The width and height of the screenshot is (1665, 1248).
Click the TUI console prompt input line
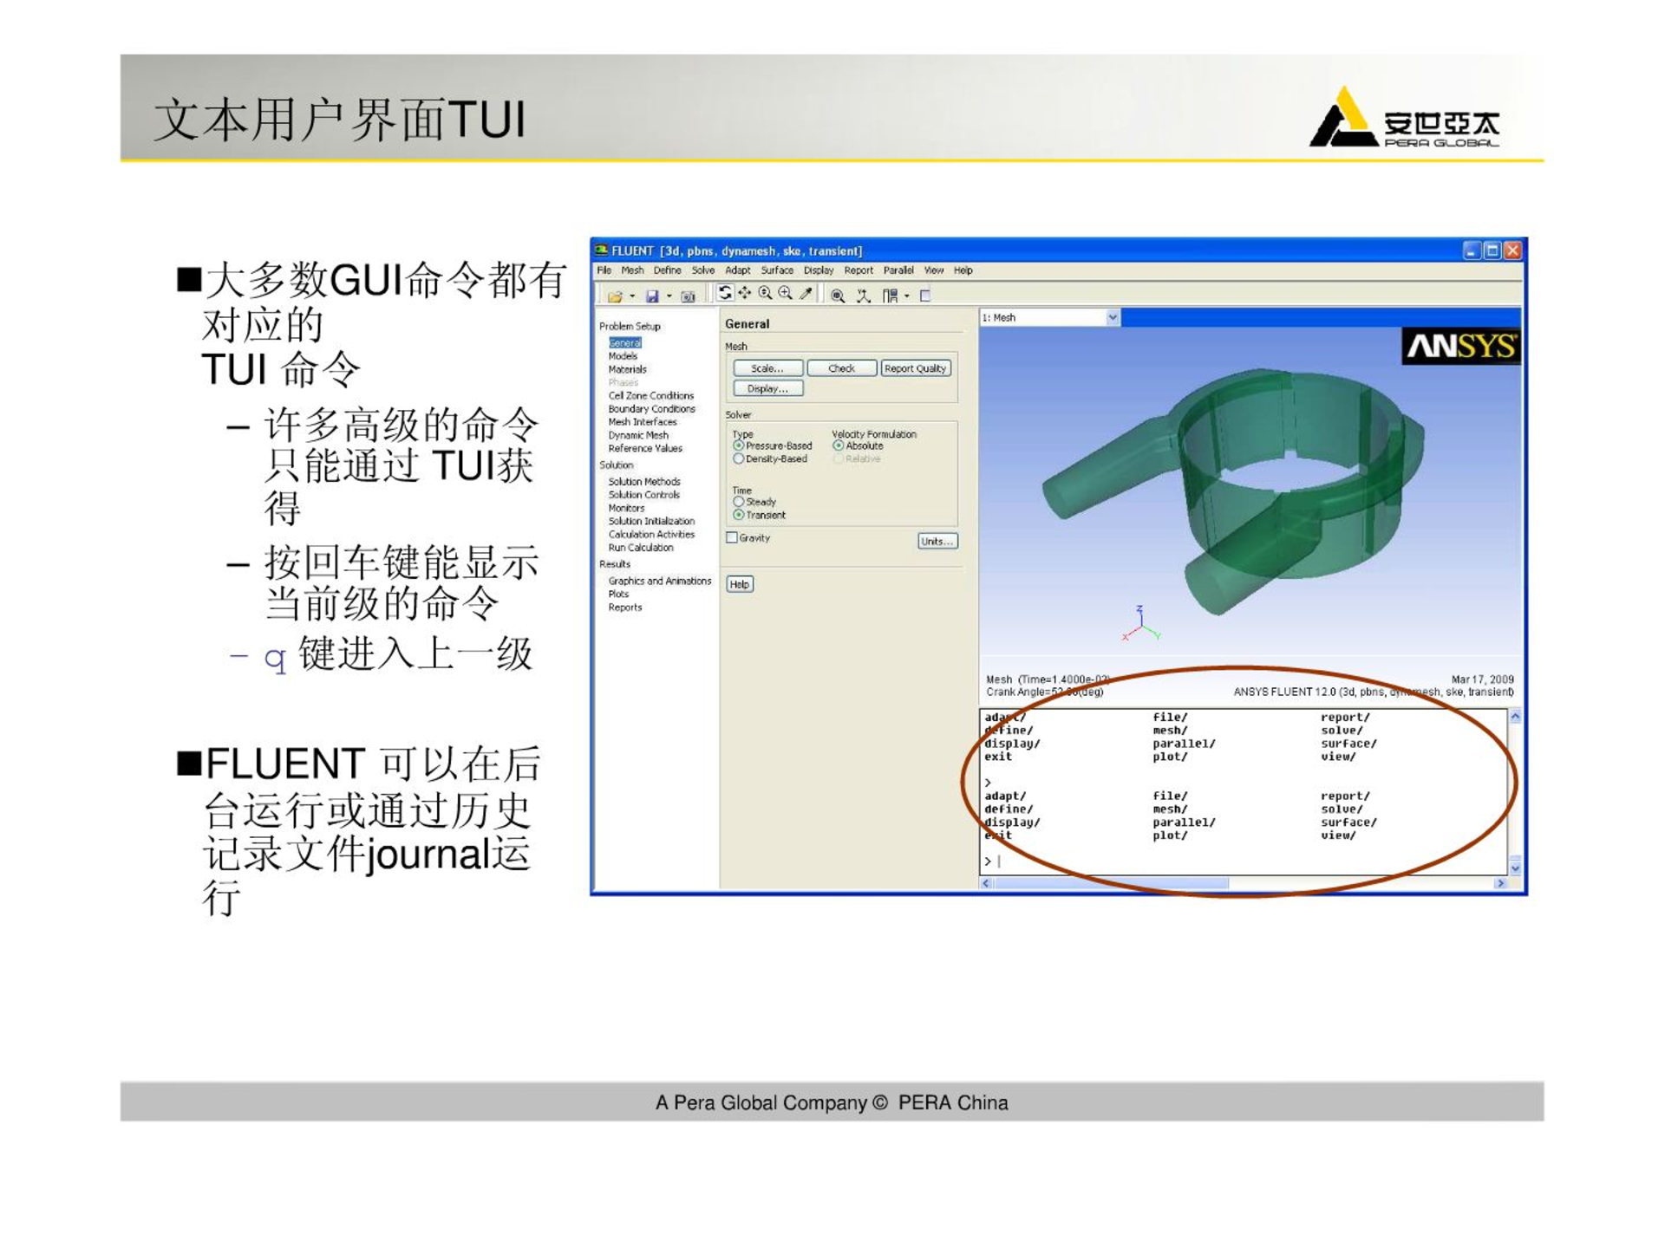tap(1244, 861)
